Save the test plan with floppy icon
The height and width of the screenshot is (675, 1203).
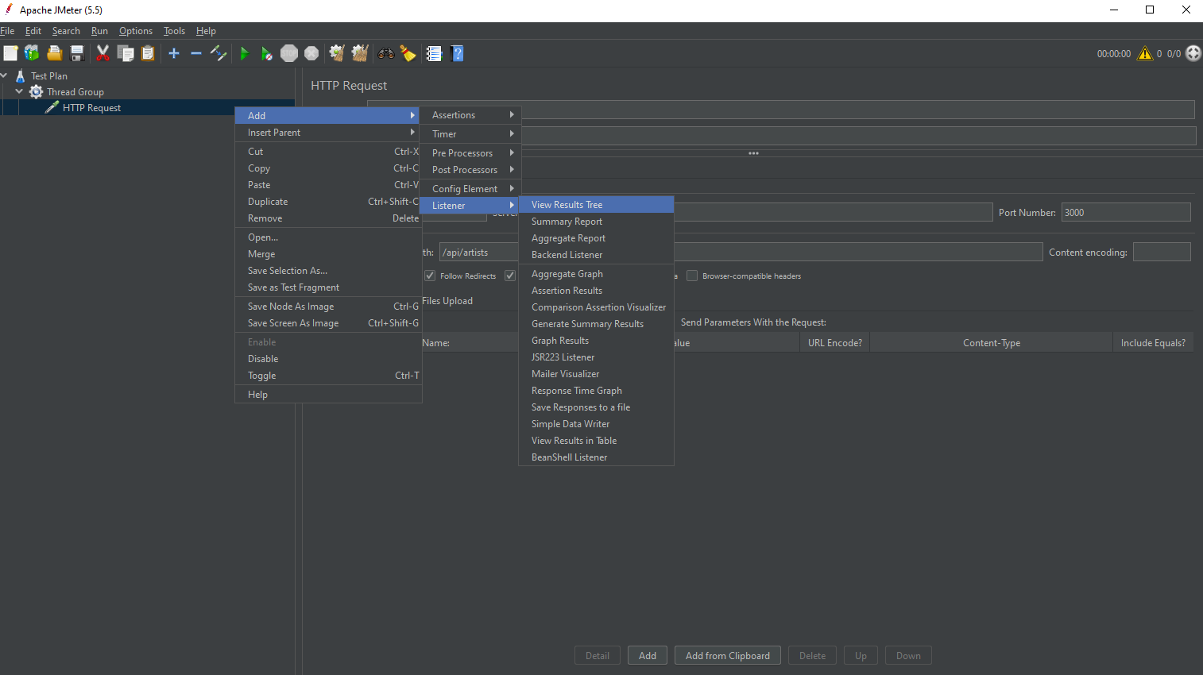(77, 53)
